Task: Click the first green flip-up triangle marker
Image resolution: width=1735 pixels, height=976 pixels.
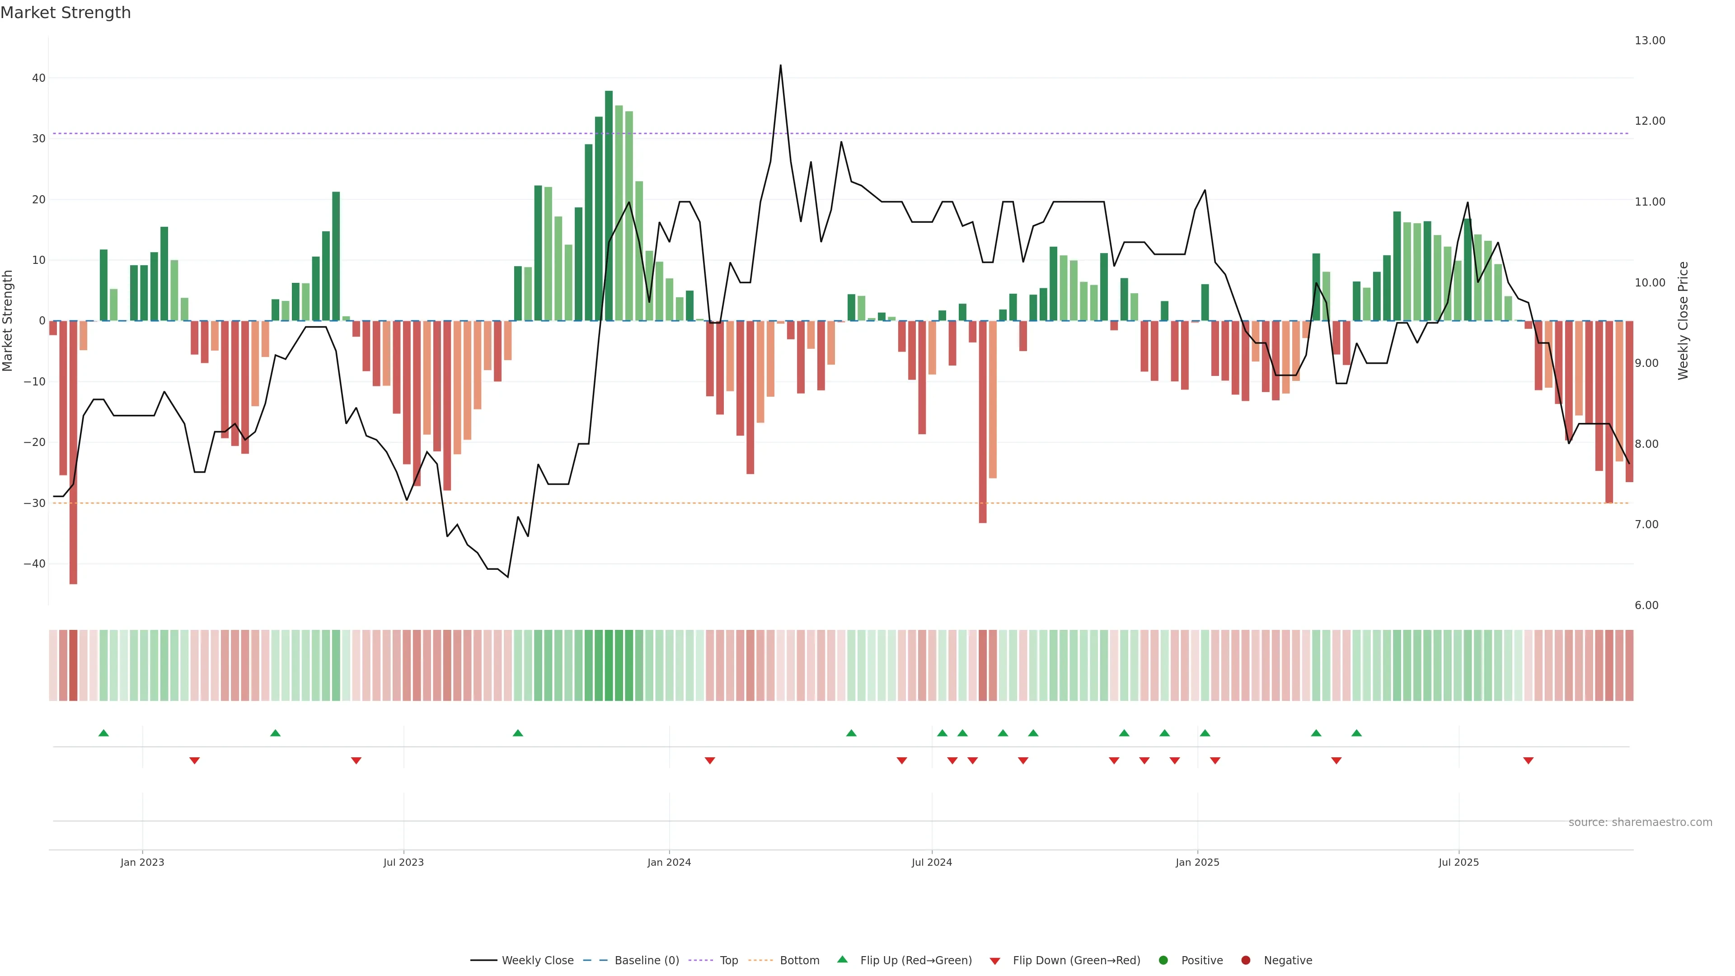Action: (104, 733)
